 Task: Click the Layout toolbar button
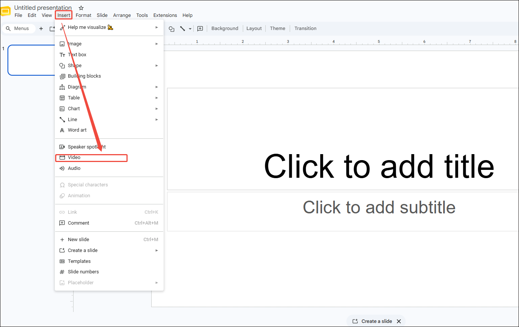point(254,28)
